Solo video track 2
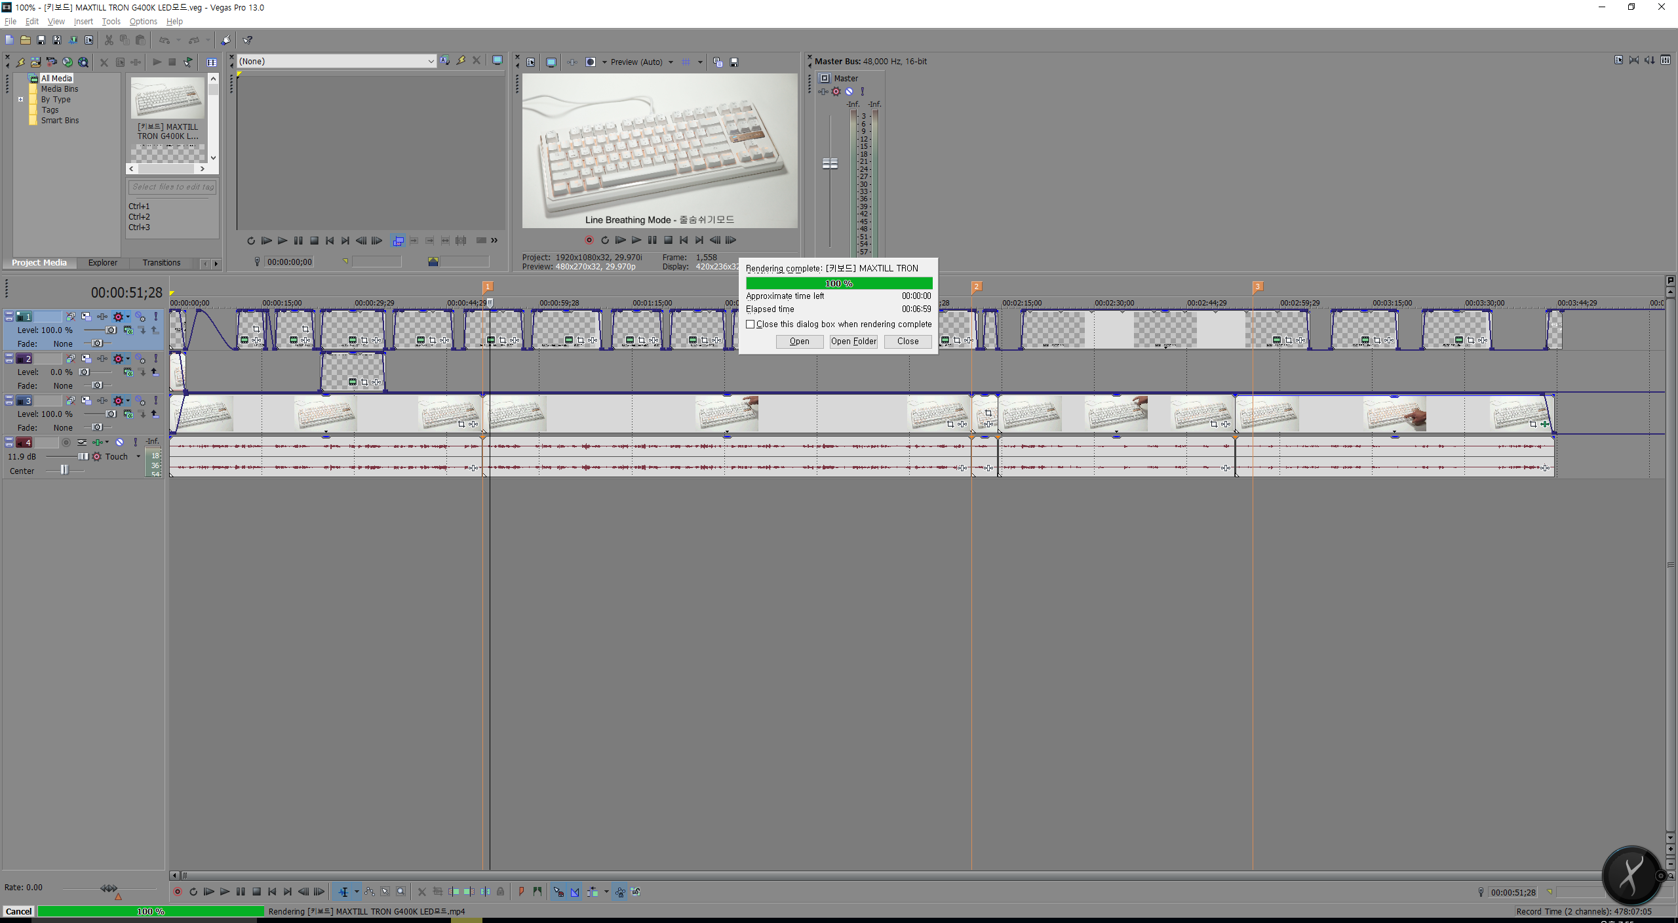 coord(156,359)
